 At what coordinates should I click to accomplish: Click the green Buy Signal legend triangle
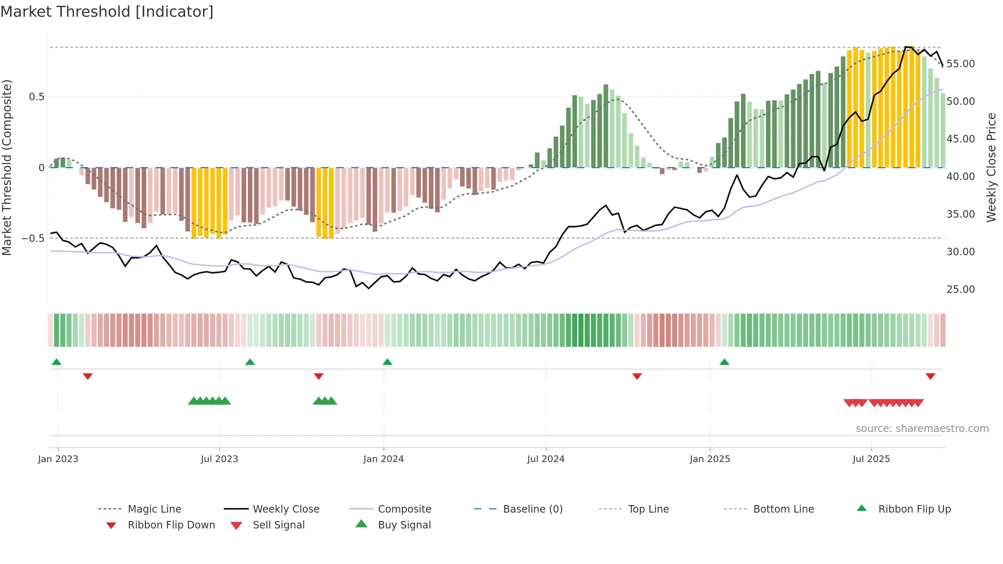click(x=361, y=523)
